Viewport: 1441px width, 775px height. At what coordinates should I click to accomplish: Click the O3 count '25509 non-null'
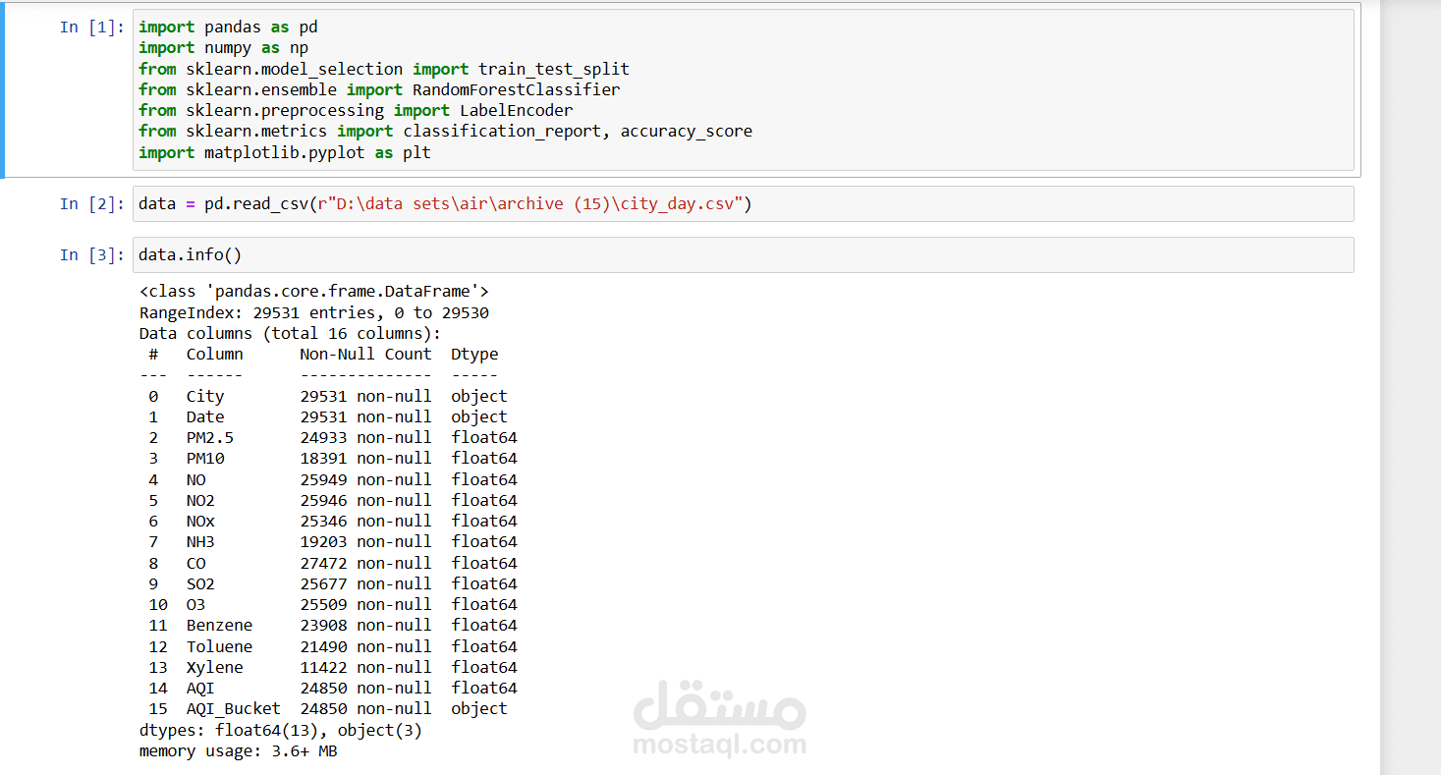[366, 605]
